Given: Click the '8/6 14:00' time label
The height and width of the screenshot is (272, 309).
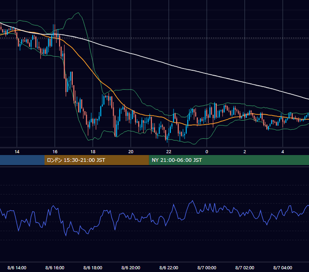Looking at the screenshot, I should pos(17,267).
